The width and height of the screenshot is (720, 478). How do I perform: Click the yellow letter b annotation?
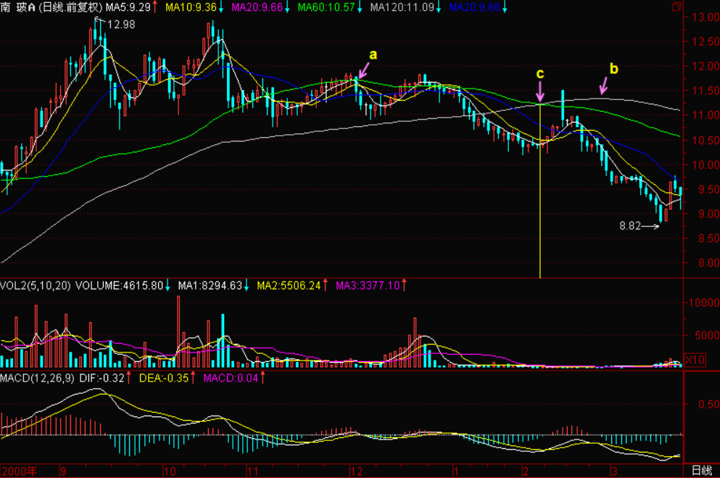click(x=613, y=70)
